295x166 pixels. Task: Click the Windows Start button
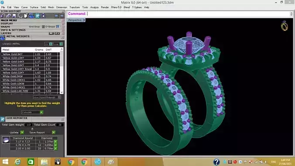coord(5,162)
